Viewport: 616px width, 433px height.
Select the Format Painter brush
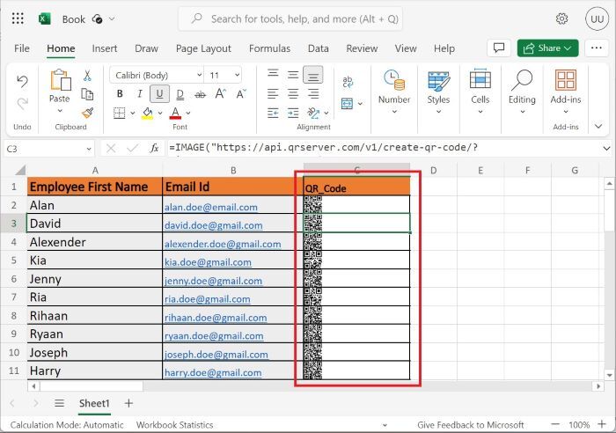coord(87,114)
